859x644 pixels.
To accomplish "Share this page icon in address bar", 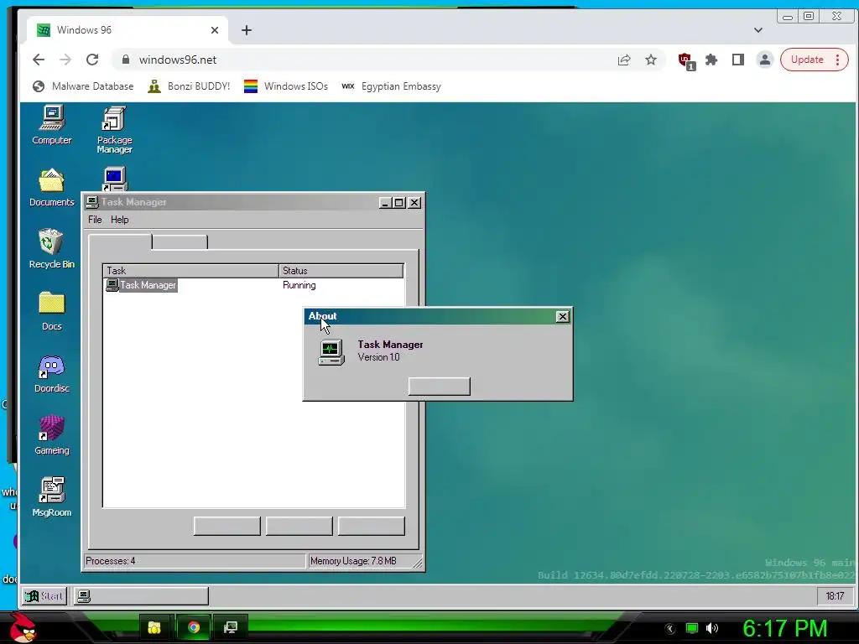I will pos(624,60).
